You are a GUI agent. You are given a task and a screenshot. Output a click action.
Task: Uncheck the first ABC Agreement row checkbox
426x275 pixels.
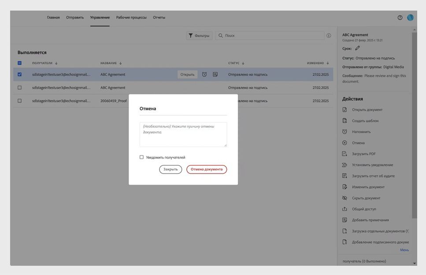click(x=19, y=74)
